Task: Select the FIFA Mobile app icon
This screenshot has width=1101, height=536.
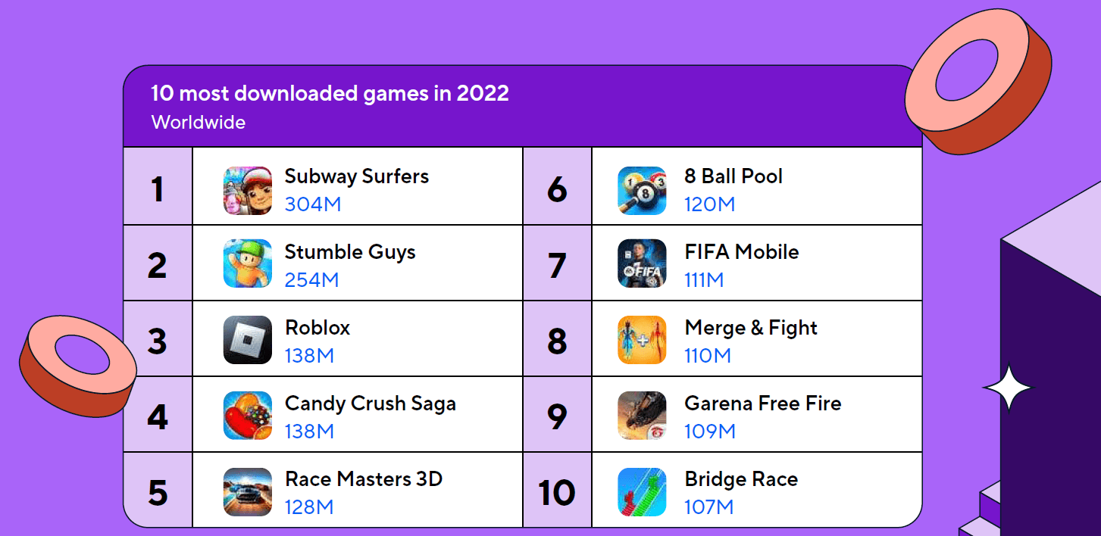Action: (642, 263)
